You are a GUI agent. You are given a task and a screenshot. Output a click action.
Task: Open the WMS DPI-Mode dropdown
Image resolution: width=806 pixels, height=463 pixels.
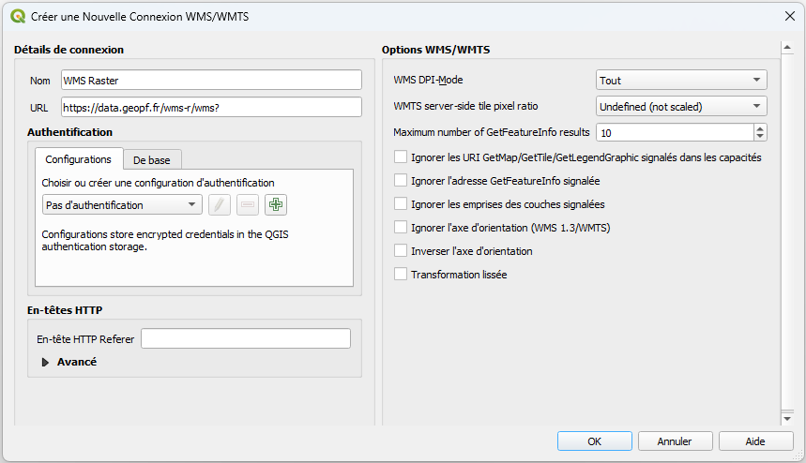[681, 80]
